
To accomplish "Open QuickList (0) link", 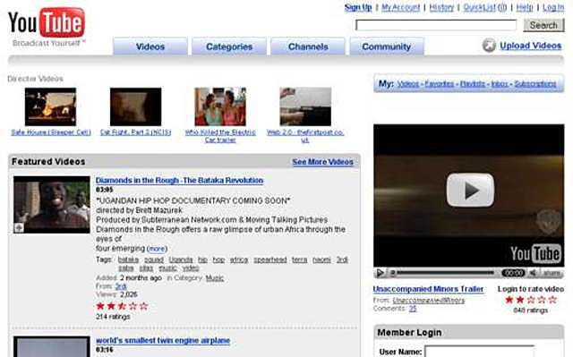I will [484, 7].
